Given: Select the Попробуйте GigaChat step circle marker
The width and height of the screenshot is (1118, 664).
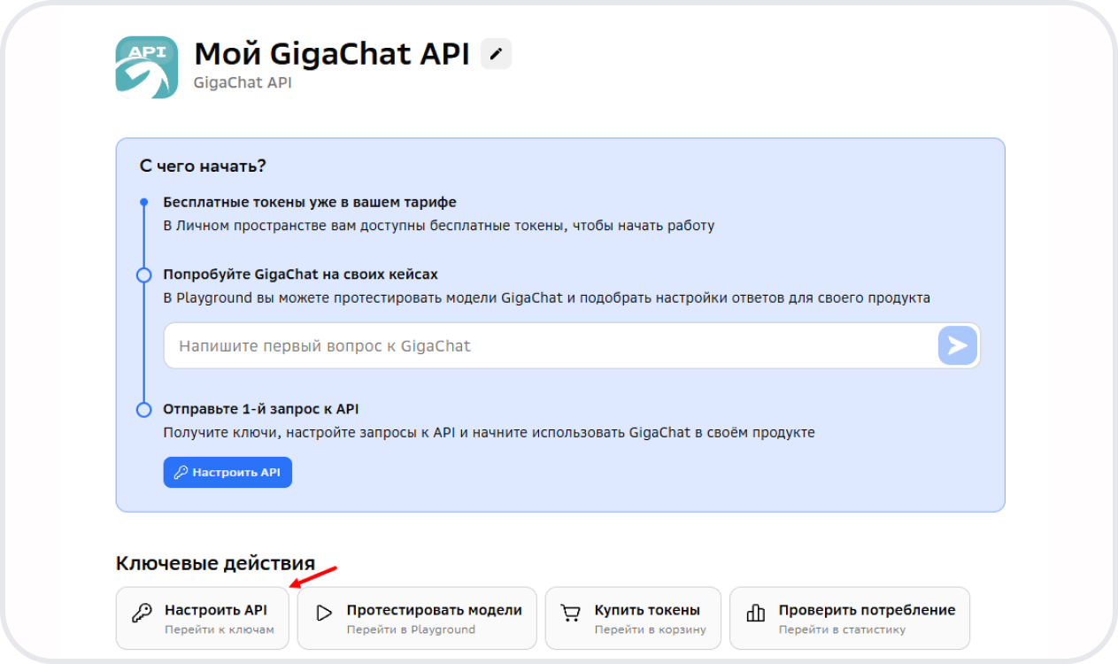Looking at the screenshot, I should click(x=143, y=275).
